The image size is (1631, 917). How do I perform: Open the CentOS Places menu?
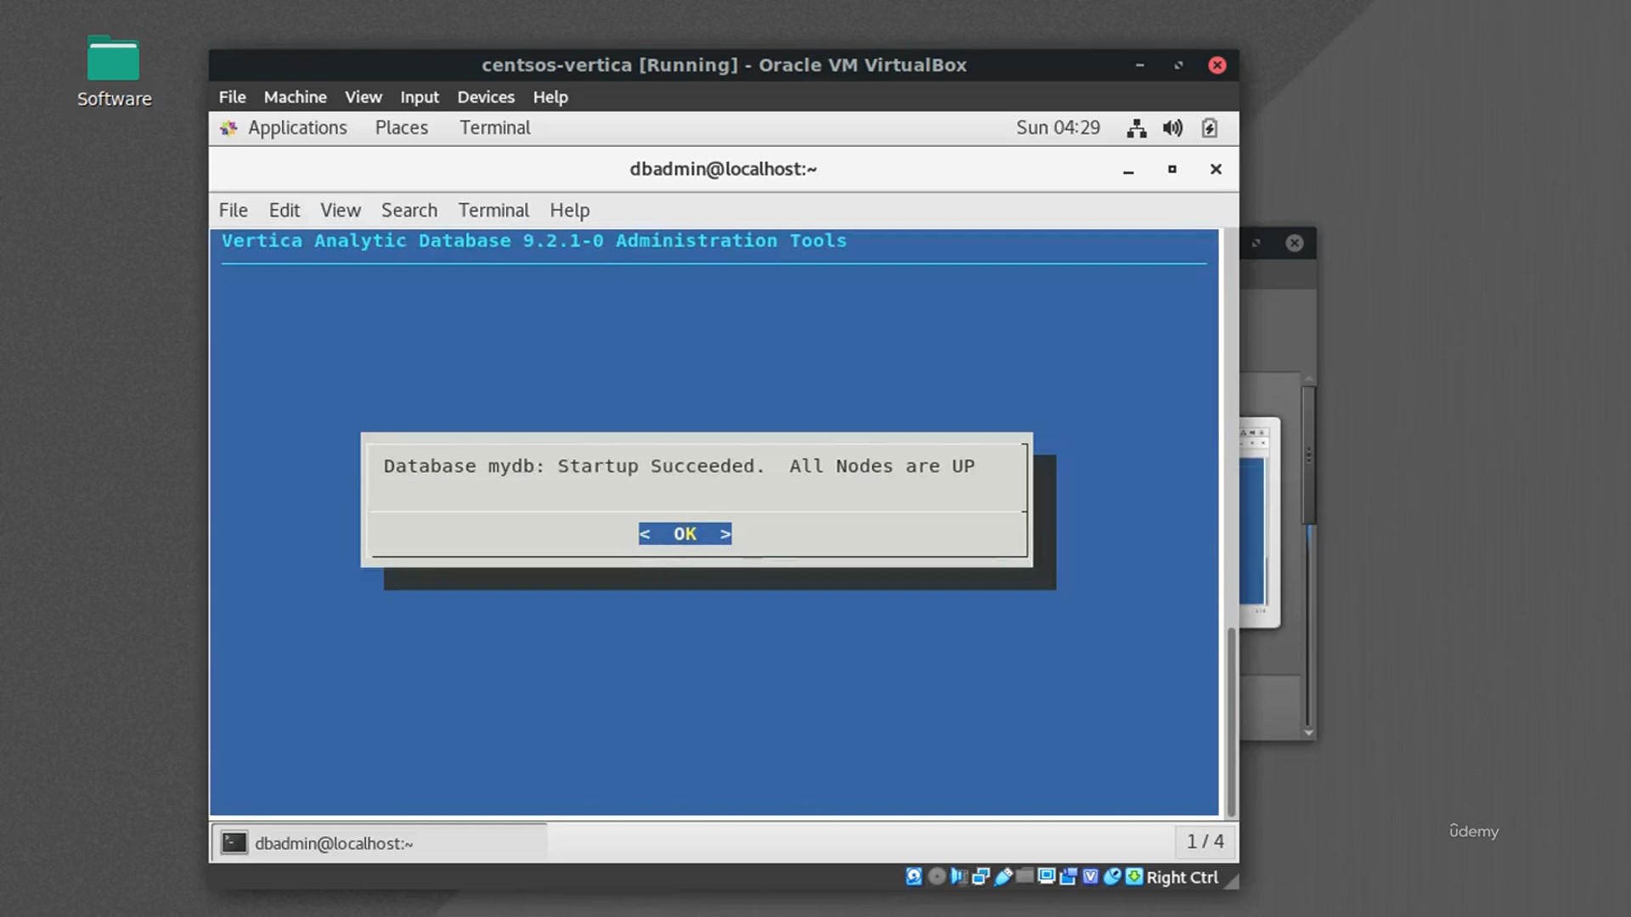pyautogui.click(x=402, y=127)
